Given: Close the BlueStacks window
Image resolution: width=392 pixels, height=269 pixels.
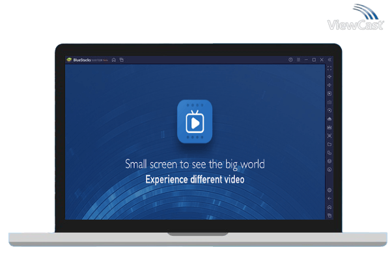Looking at the screenshot, I should pyautogui.click(x=322, y=60).
